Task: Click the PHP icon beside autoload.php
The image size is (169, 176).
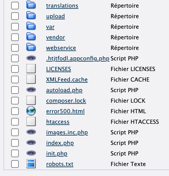Action: 31,90
